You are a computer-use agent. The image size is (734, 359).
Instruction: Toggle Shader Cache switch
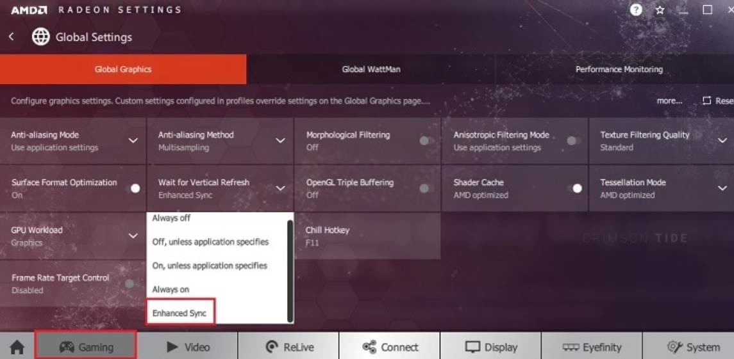coord(575,188)
